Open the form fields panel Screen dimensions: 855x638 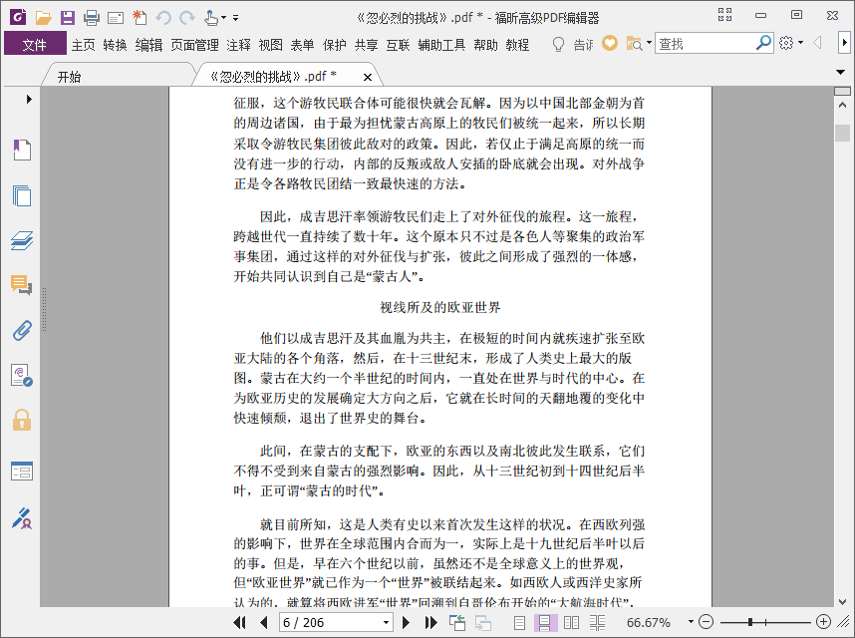(x=22, y=472)
